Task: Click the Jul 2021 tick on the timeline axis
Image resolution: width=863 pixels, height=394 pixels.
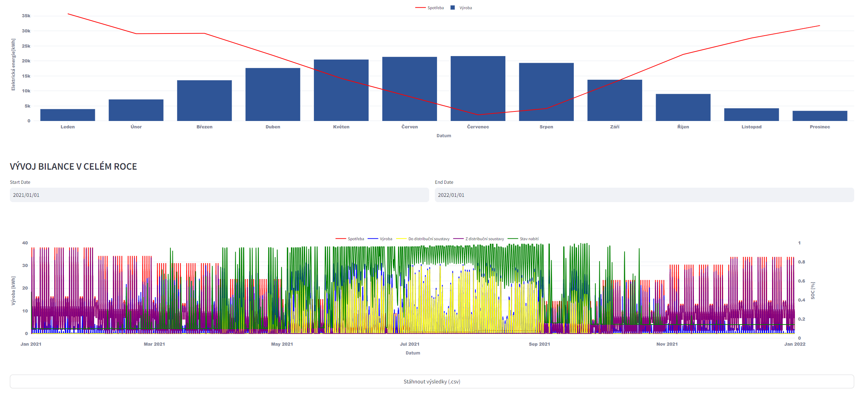Action: tap(410, 344)
